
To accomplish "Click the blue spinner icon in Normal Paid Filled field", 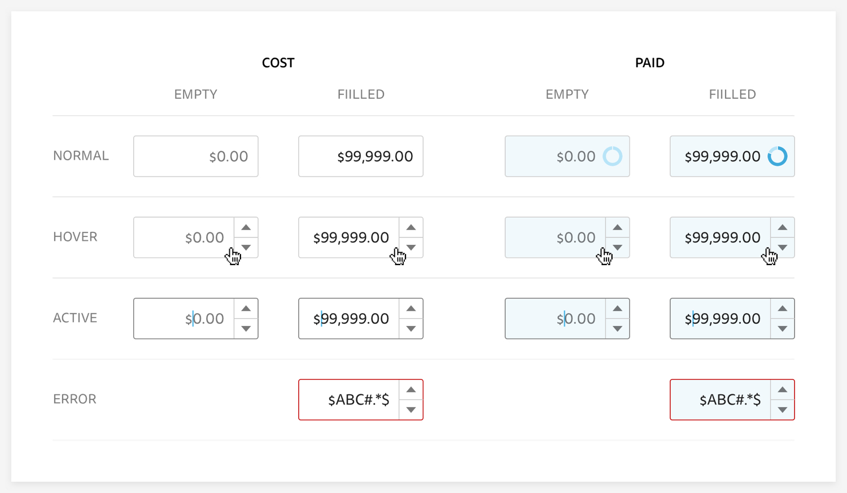I will (778, 156).
